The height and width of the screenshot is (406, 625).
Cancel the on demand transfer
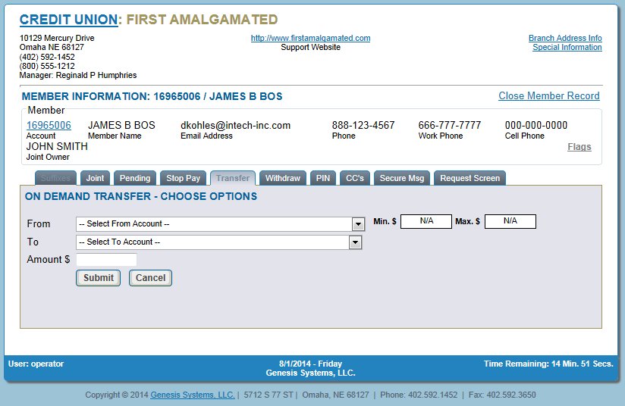[150, 278]
